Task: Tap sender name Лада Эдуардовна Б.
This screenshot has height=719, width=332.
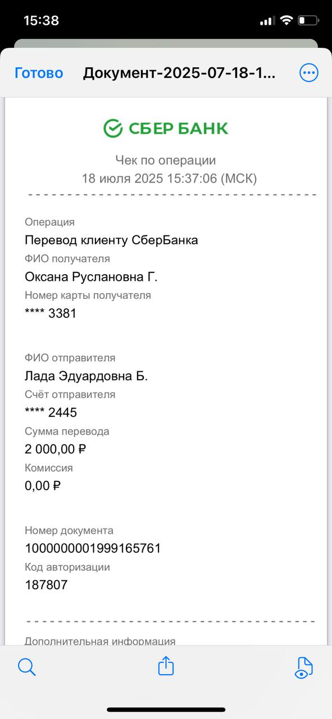Action: (87, 376)
